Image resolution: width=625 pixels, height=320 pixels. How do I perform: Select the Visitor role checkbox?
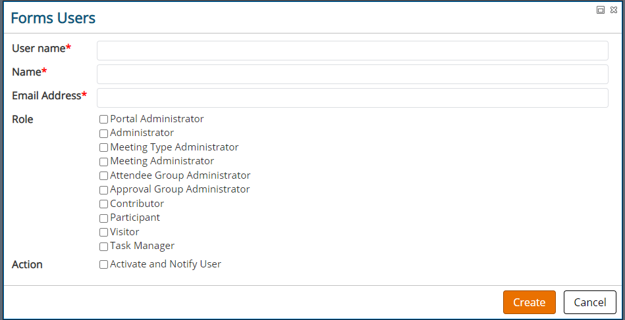(103, 232)
